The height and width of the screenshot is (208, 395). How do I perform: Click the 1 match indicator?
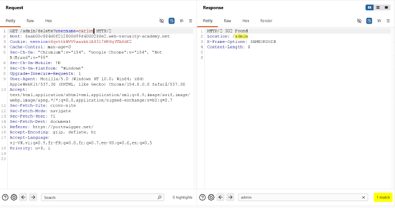coord(383,198)
